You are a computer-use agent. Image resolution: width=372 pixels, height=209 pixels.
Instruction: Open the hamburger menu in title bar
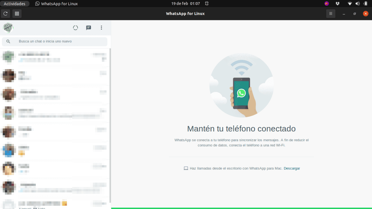330,14
